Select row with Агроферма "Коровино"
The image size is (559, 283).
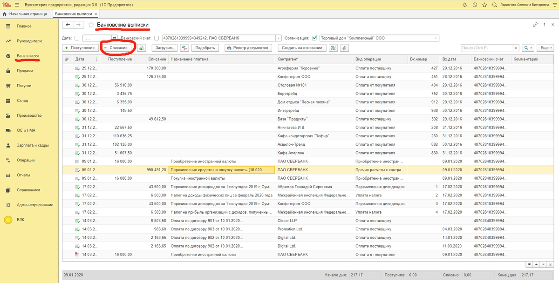point(308,68)
